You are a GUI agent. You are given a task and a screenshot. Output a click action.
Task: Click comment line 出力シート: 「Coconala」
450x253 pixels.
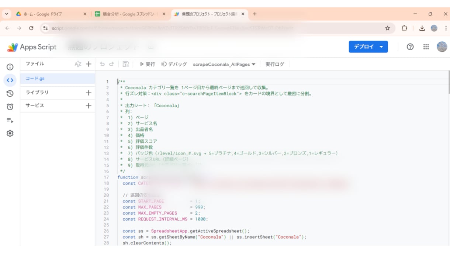pyautogui.click(x=150, y=105)
